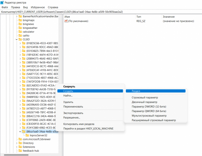Expand the BannerNotificationHandler key

(x=16, y=16)
